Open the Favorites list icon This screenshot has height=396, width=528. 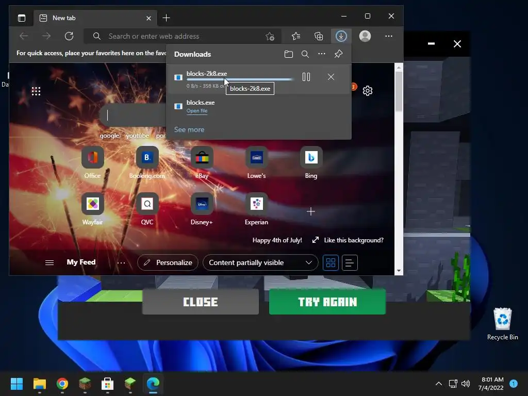point(296,36)
